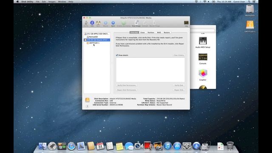Viewport: 272px width, 153px height.
Task: Select 251 GB APPLE SSD disk in sidebar
Action: click(x=97, y=34)
